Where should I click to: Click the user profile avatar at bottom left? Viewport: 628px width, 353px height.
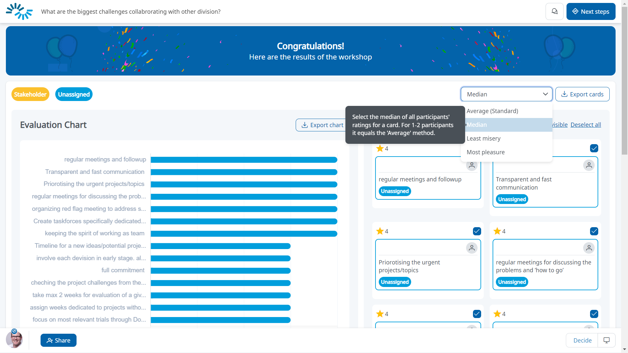[14, 340]
